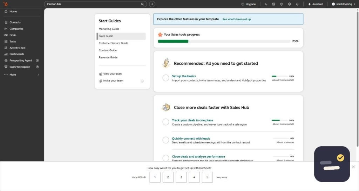
Task: Open the quick create plus button
Action: [152, 4]
